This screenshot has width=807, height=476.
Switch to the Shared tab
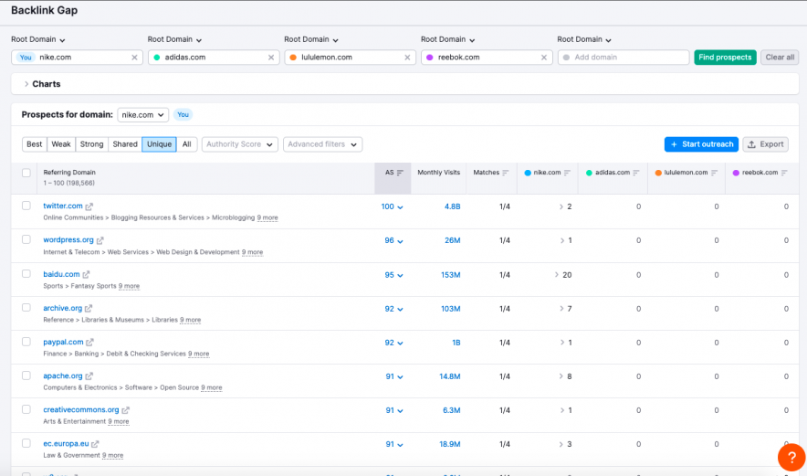click(x=125, y=144)
